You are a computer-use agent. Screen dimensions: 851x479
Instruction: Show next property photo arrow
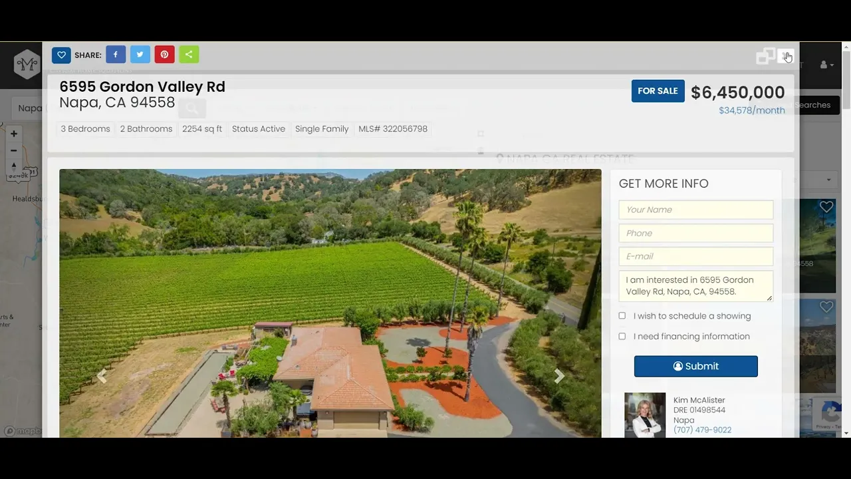tap(559, 377)
